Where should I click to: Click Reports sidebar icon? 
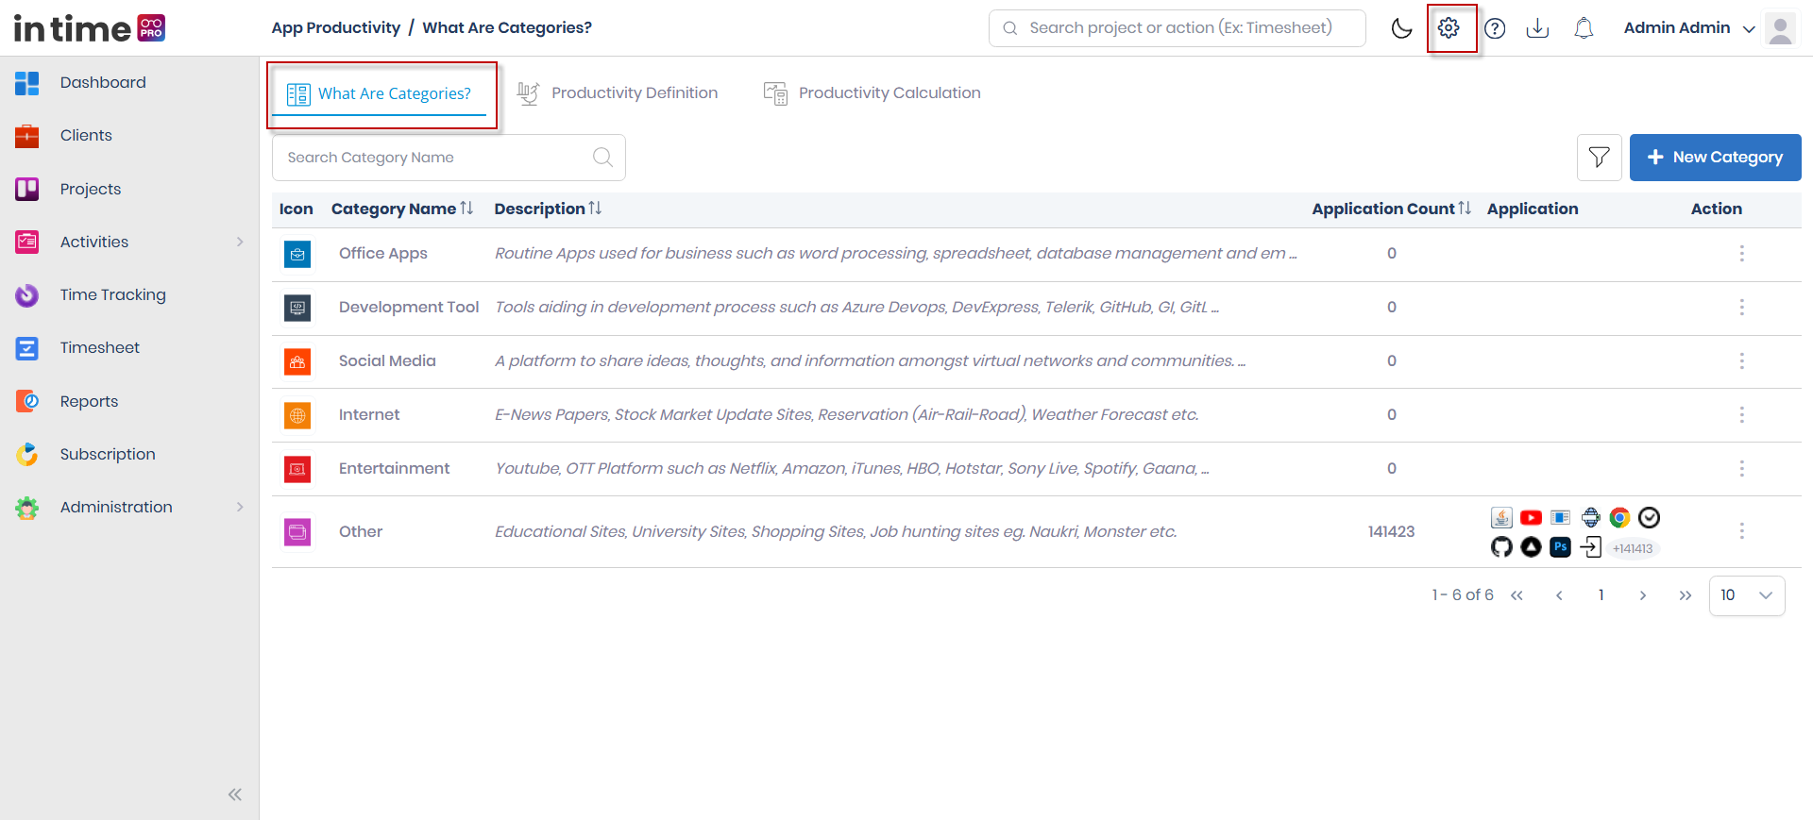click(27, 401)
